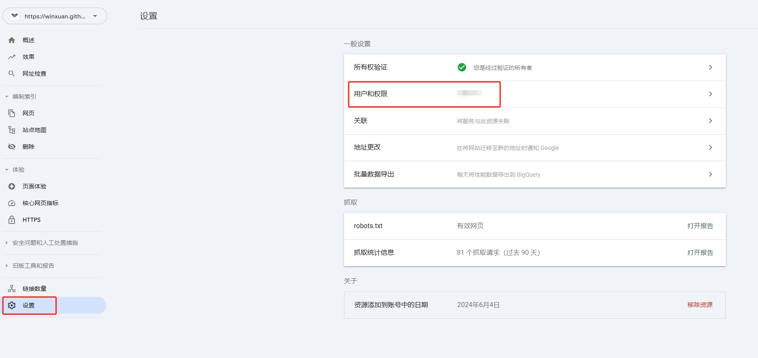Click the 资源添加到账号中的日期 label
This screenshot has height=358, width=758.
pyautogui.click(x=391, y=305)
